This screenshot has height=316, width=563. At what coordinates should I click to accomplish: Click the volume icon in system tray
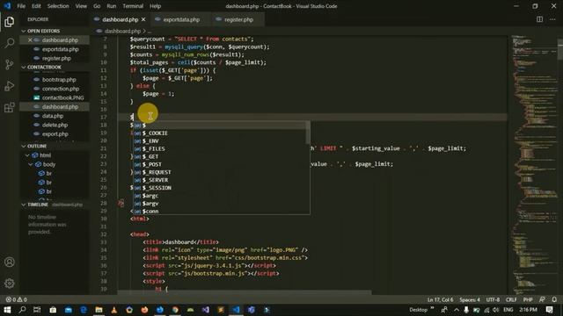coord(496,310)
